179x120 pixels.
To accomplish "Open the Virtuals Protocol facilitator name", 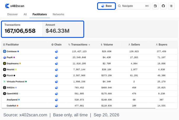I will coord(16,81).
